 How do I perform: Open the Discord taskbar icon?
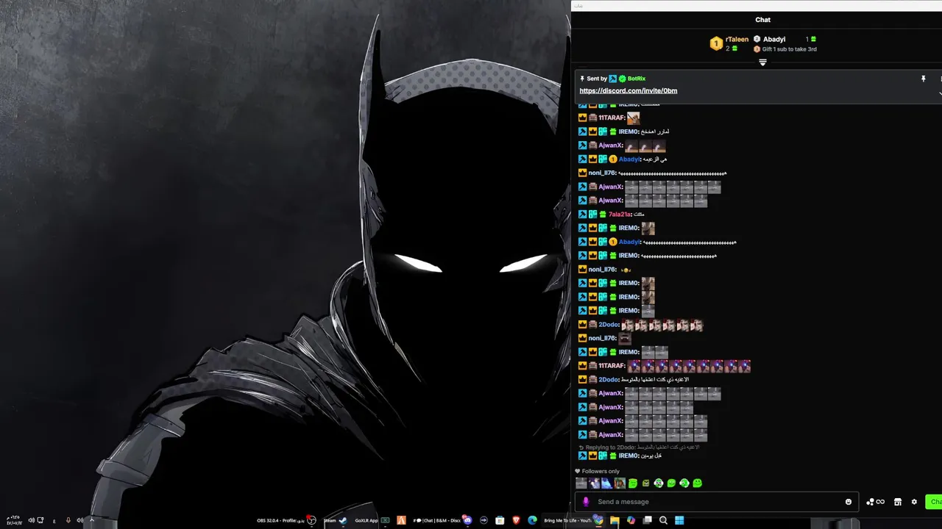tap(467, 520)
